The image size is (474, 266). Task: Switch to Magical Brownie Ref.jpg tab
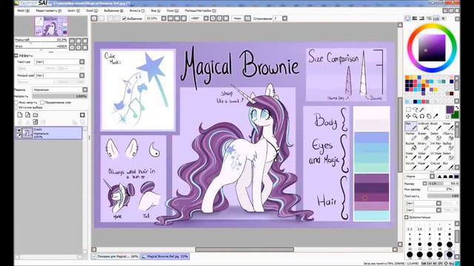click(x=165, y=256)
